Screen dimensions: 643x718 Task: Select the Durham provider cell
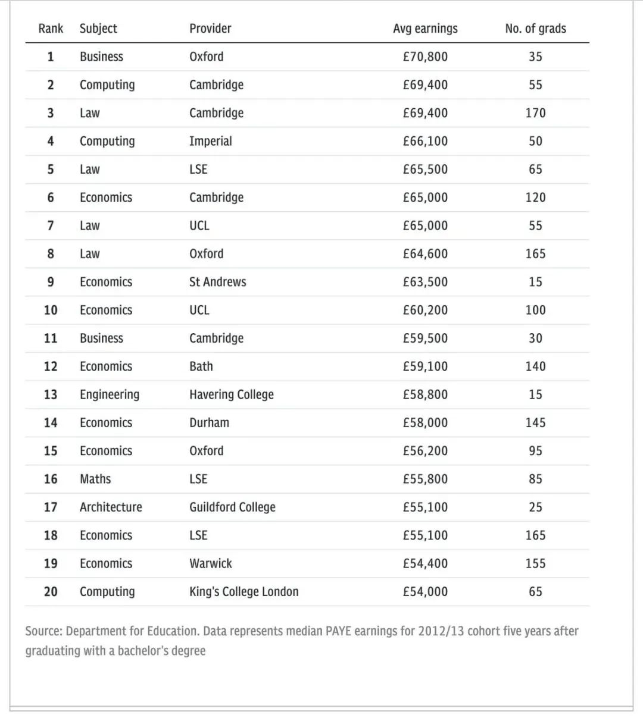click(209, 423)
